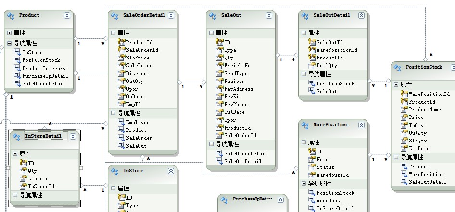455x212 pixels.
Task: Select the PositionStock entity title
Action: (424, 67)
